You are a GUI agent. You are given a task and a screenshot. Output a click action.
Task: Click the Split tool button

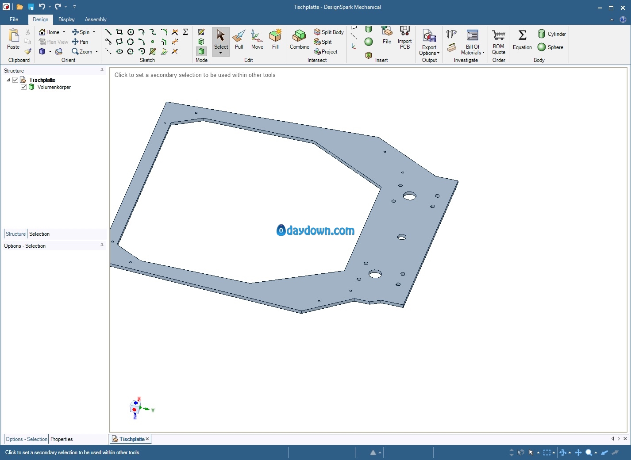click(x=323, y=42)
